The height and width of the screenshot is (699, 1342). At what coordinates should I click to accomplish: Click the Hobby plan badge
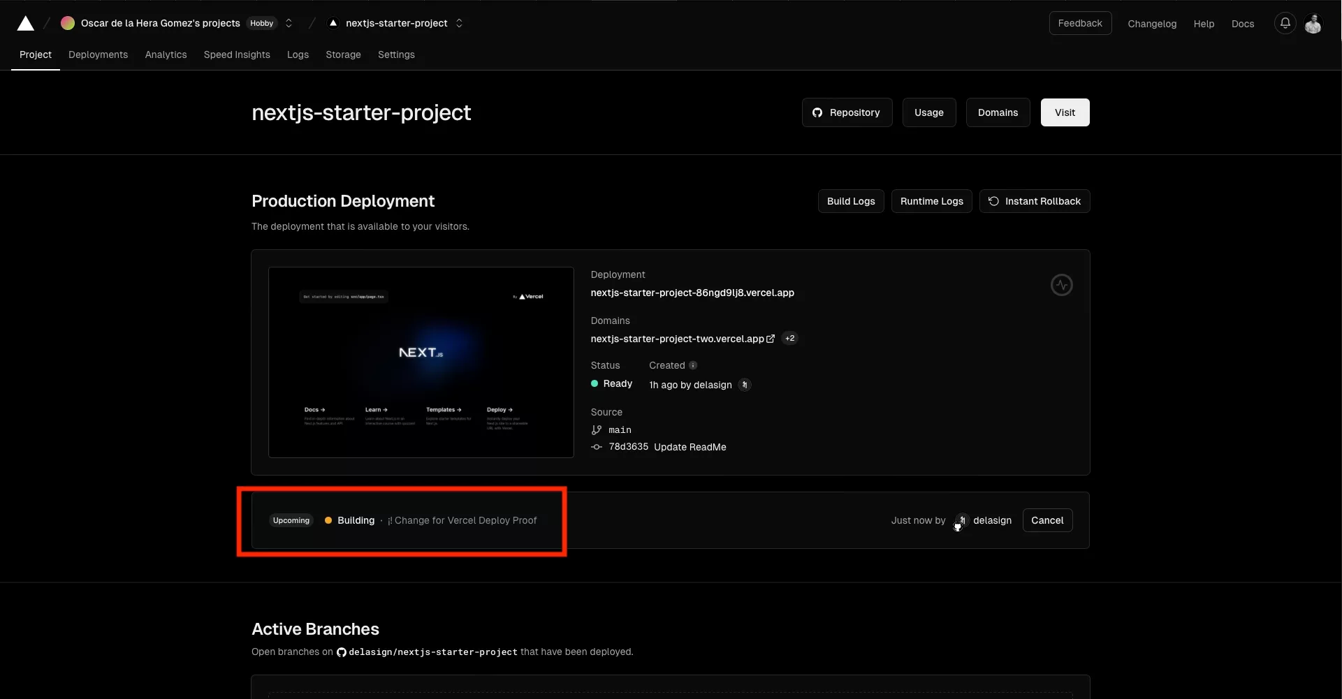click(x=262, y=23)
